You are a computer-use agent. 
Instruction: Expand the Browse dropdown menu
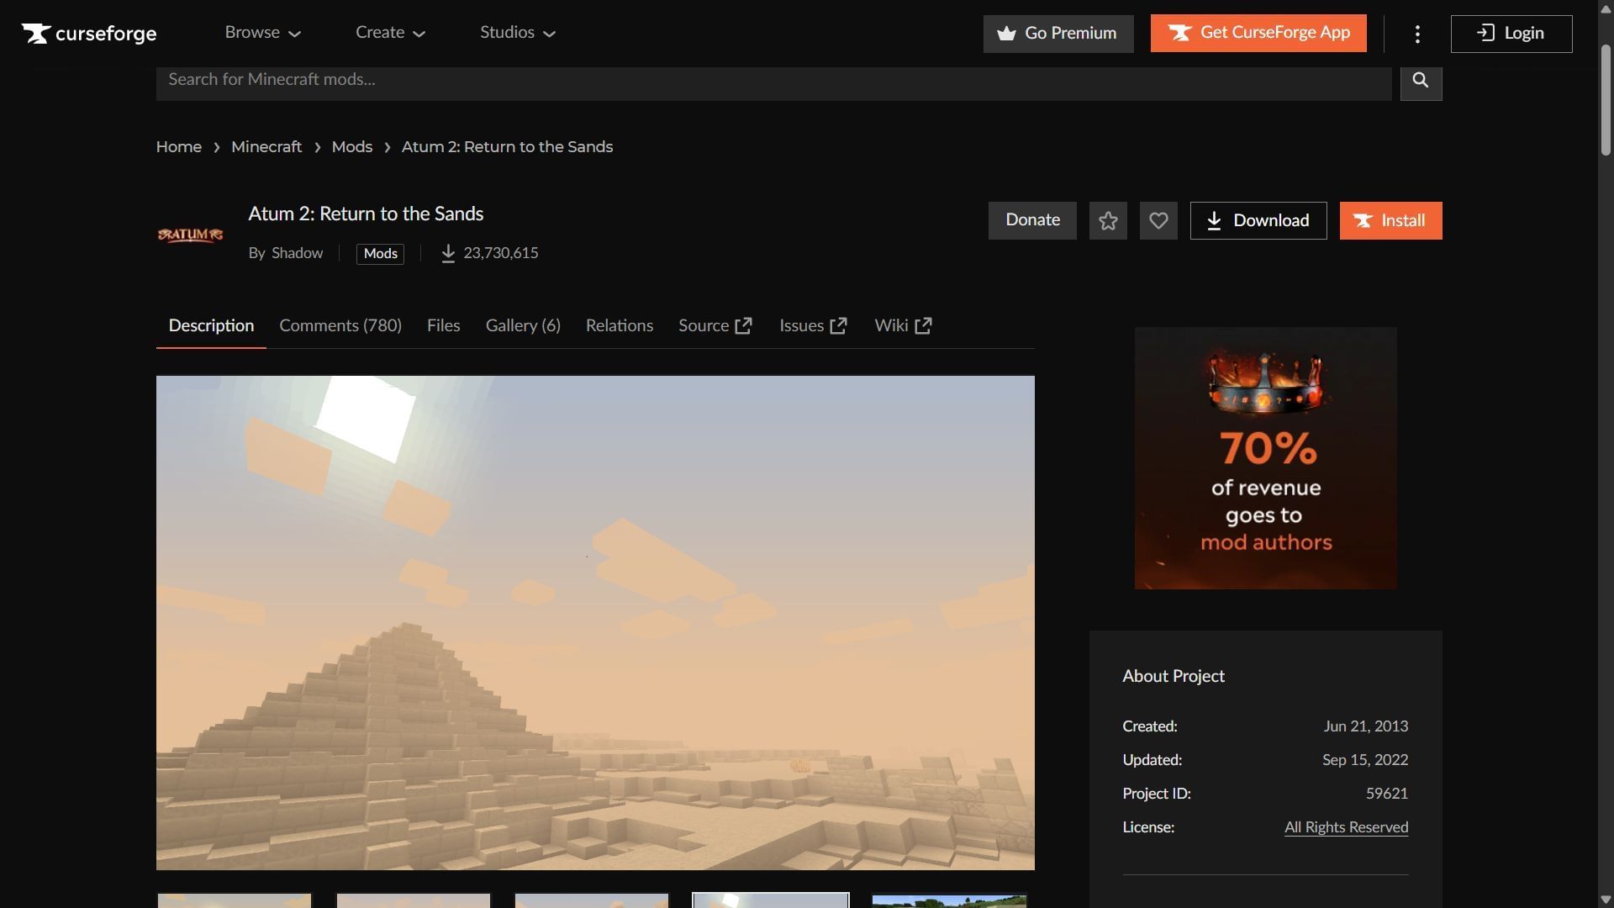262,33
